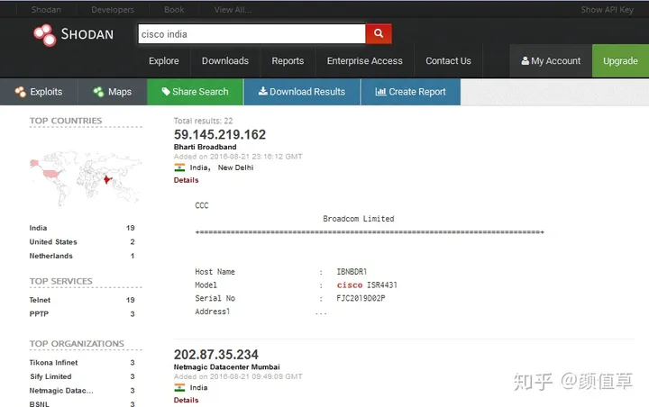Open the Exploits tab
This screenshot has height=407, width=649.
click(39, 92)
